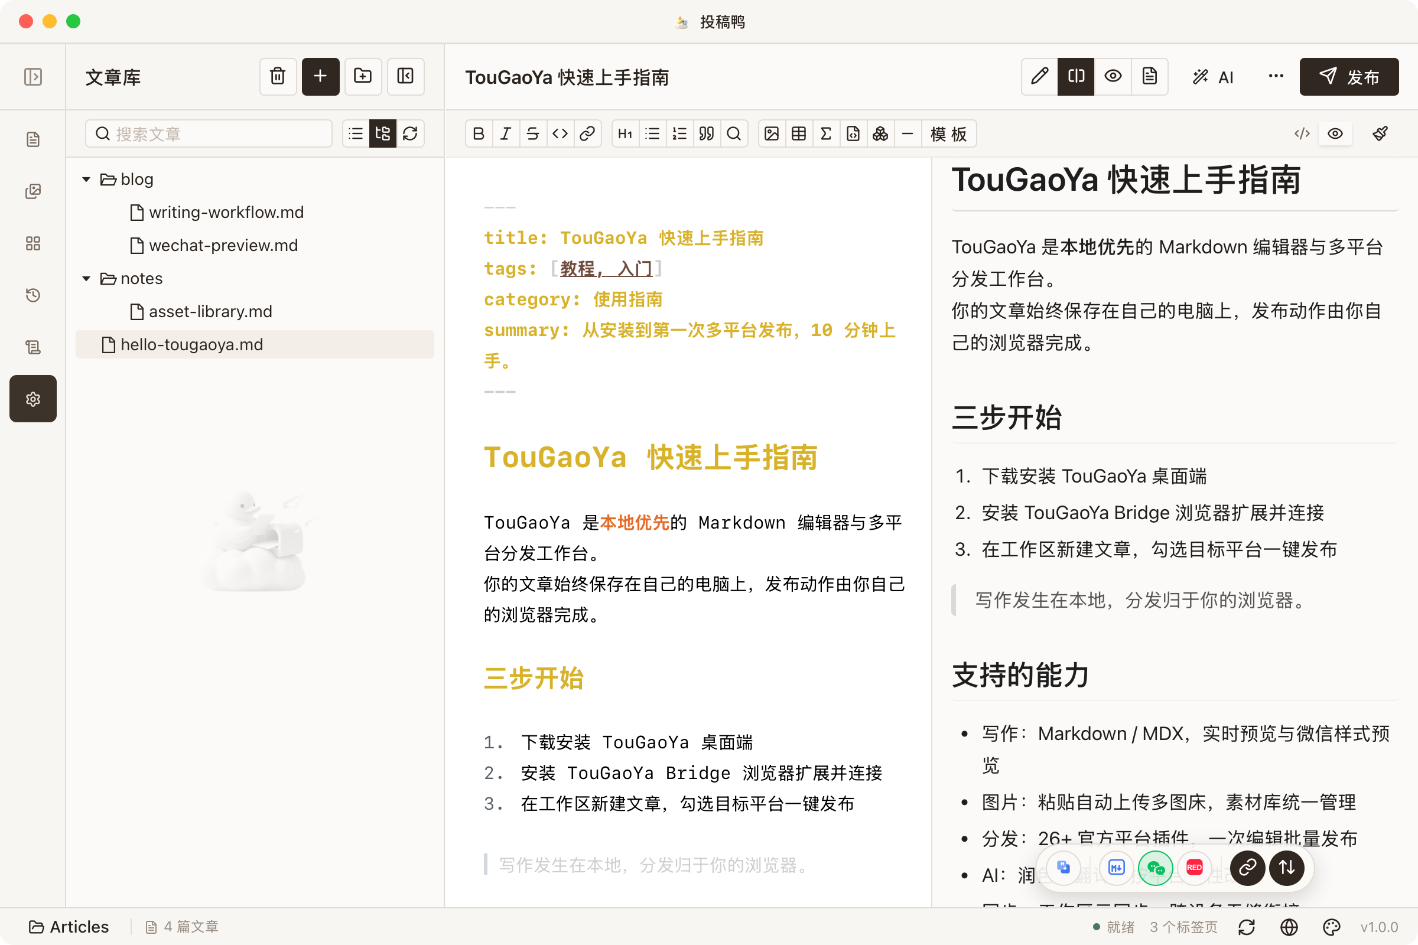Insert a code block file

853,134
